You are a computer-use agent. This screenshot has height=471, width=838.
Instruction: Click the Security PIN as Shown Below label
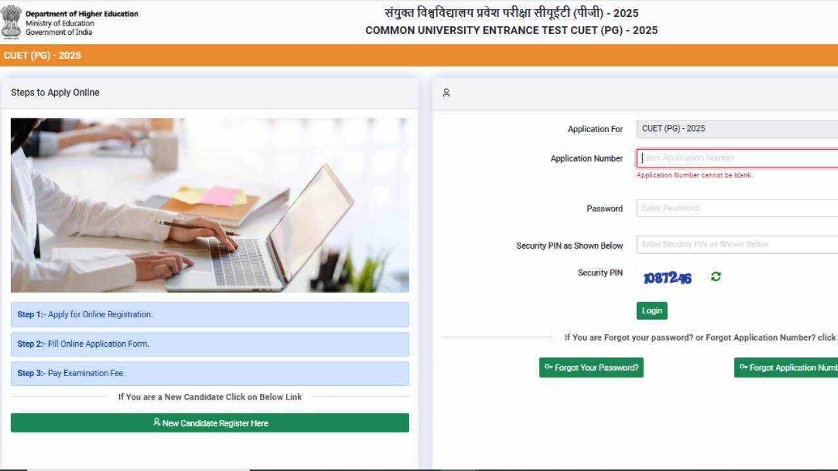click(570, 245)
